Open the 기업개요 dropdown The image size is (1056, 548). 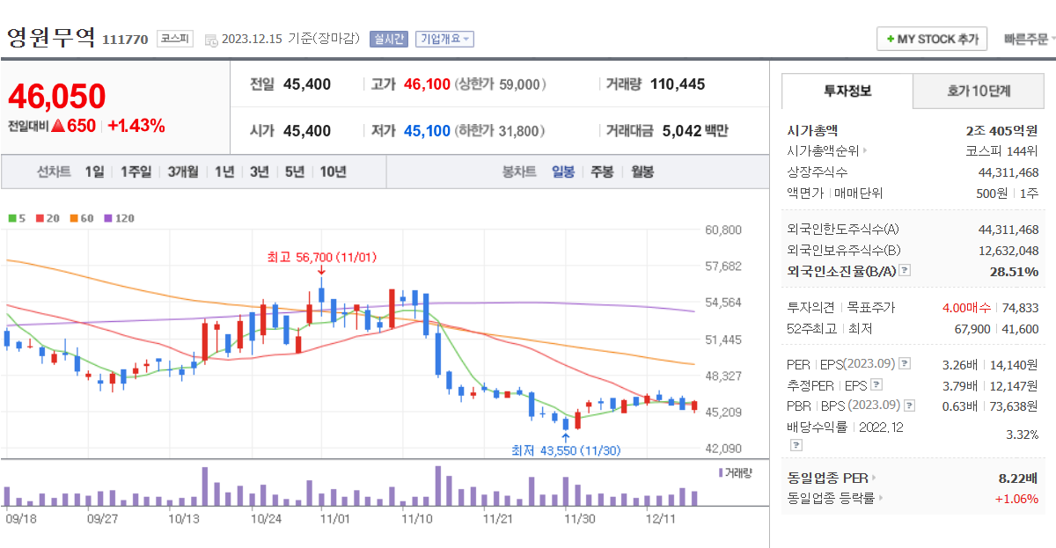point(444,39)
